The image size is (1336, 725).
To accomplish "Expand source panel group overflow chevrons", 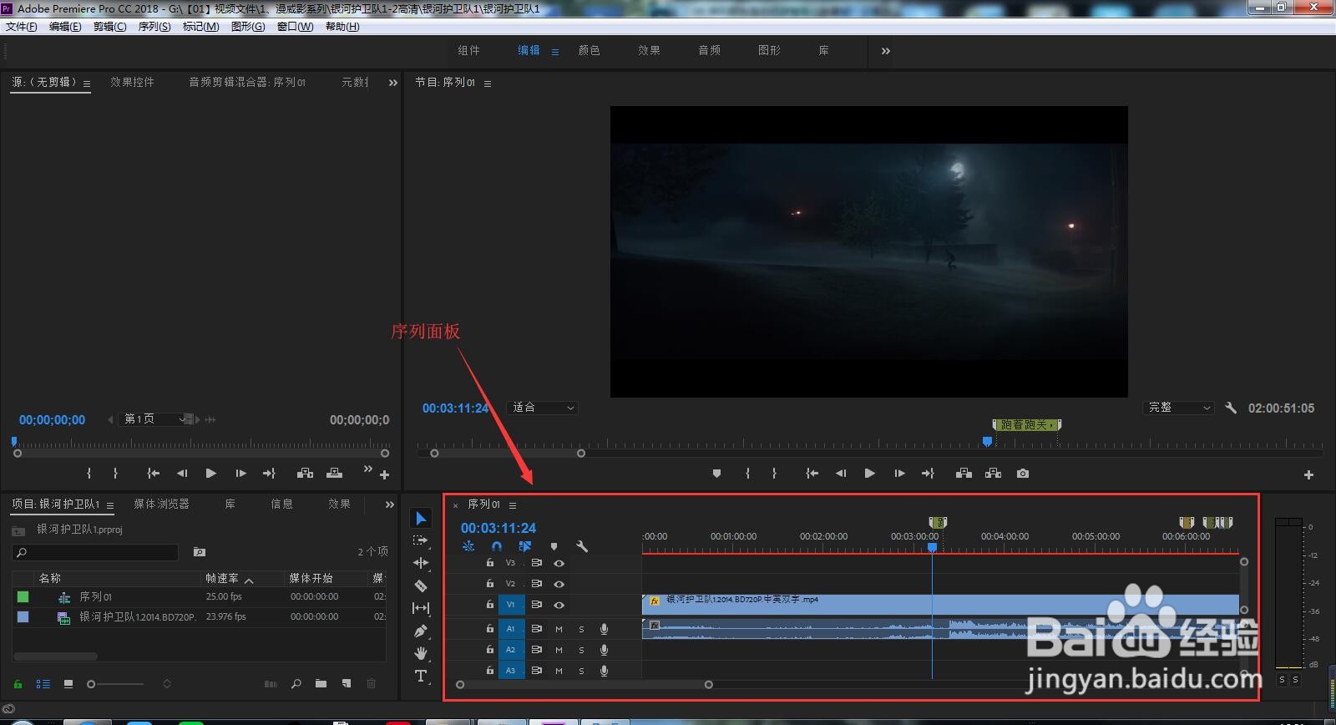I will pyautogui.click(x=392, y=83).
